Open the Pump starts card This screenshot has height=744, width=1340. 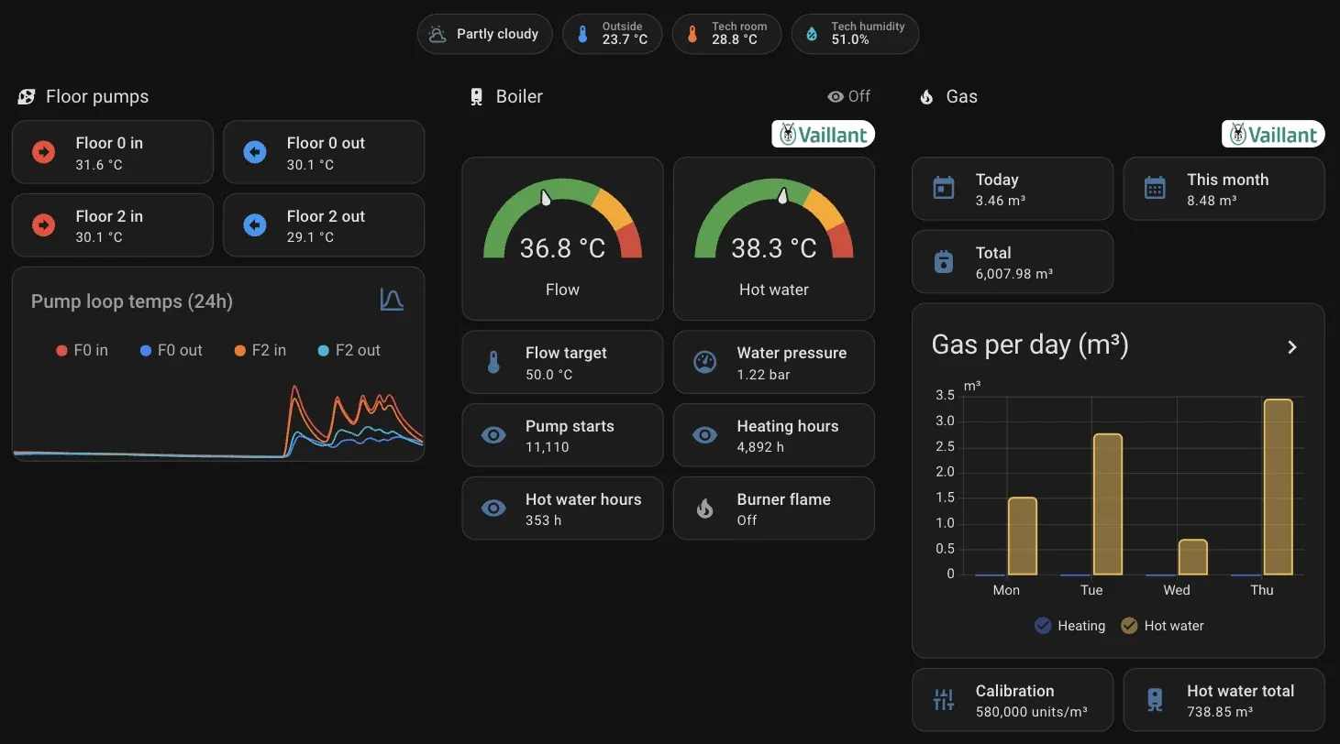[x=562, y=435]
